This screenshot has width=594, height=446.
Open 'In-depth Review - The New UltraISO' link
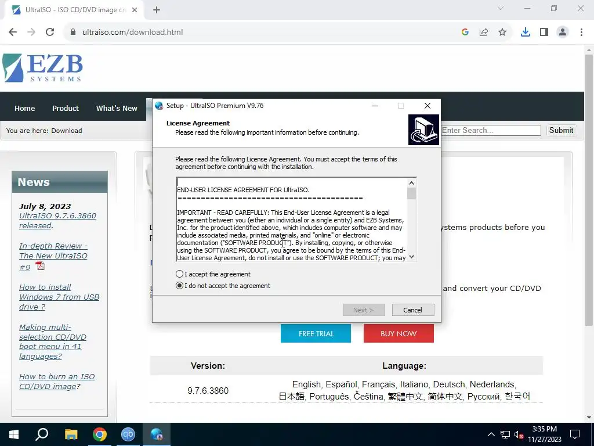pos(53,256)
